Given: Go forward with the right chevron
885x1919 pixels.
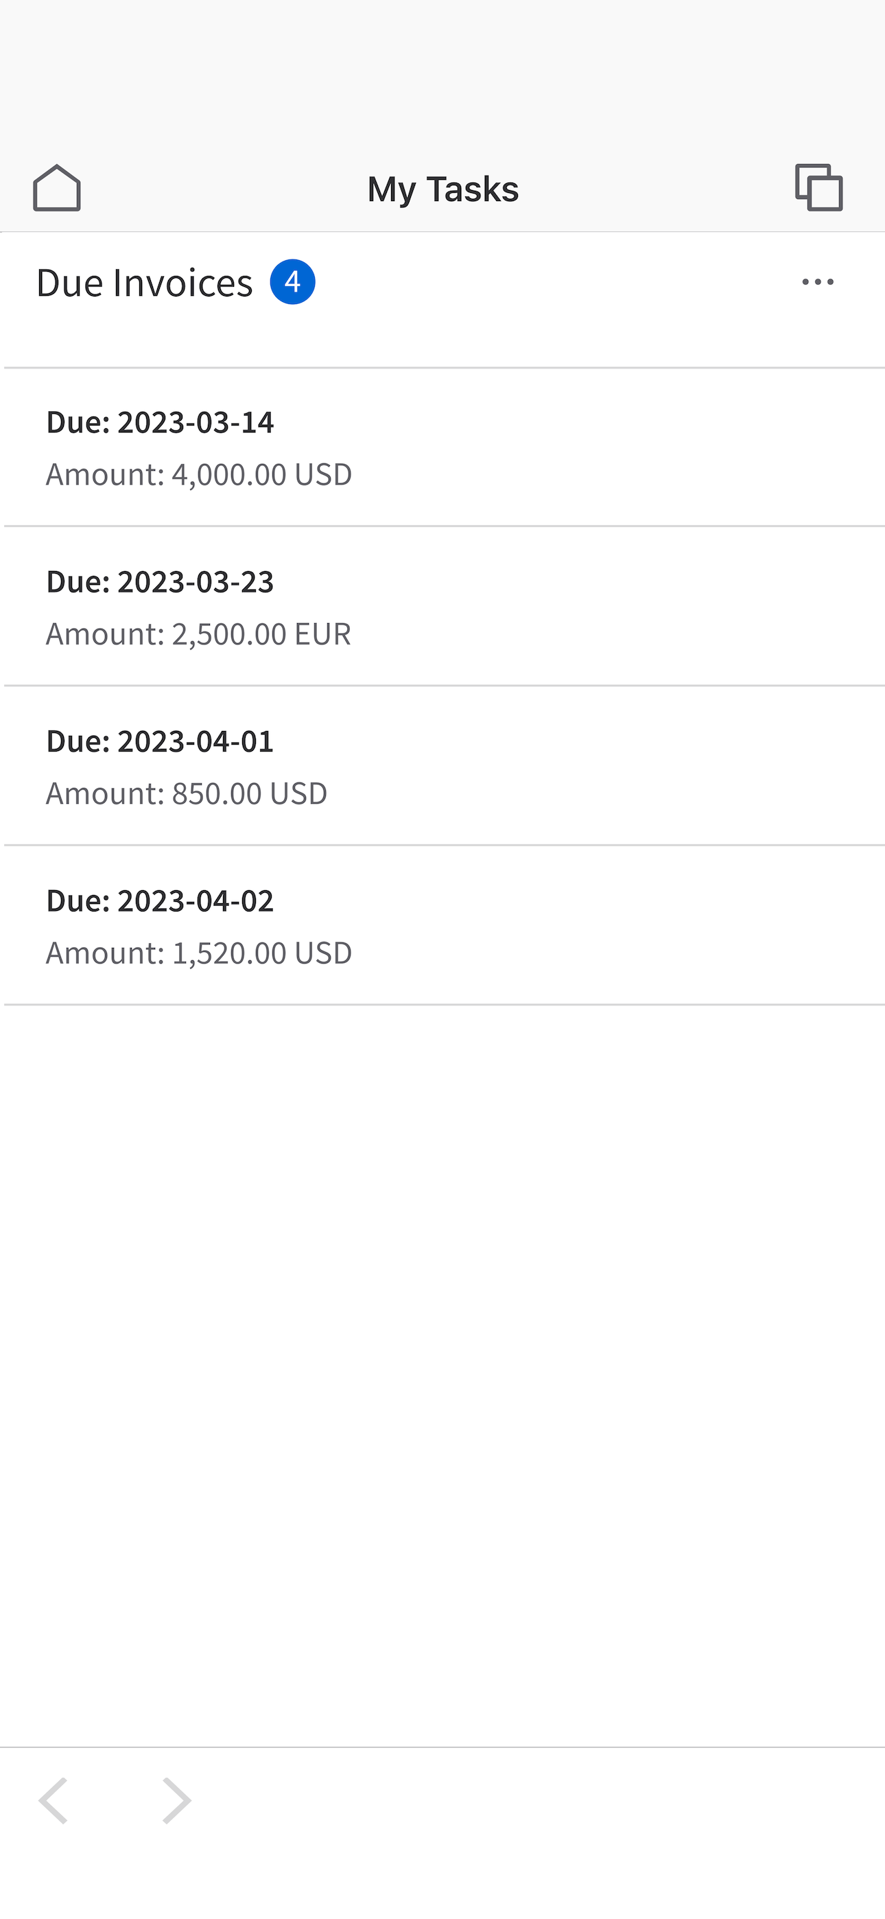Looking at the screenshot, I should (176, 1800).
